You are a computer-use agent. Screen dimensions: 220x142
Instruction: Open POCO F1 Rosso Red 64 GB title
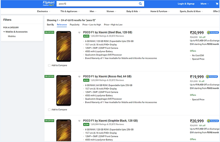click(107, 77)
